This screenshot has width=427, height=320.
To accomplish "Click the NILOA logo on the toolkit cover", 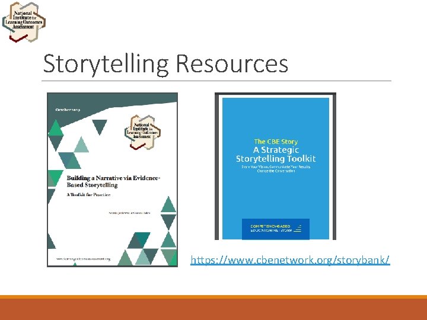I will point(142,132).
